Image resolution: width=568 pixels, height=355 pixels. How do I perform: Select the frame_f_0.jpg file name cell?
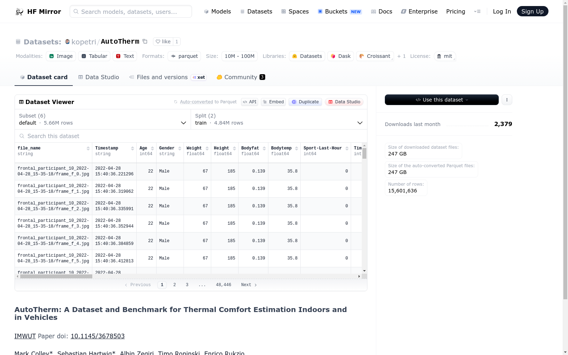(53, 171)
